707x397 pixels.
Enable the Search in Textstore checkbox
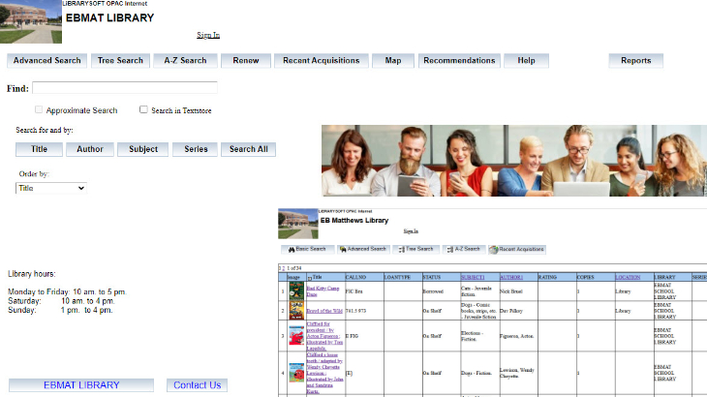(x=143, y=110)
